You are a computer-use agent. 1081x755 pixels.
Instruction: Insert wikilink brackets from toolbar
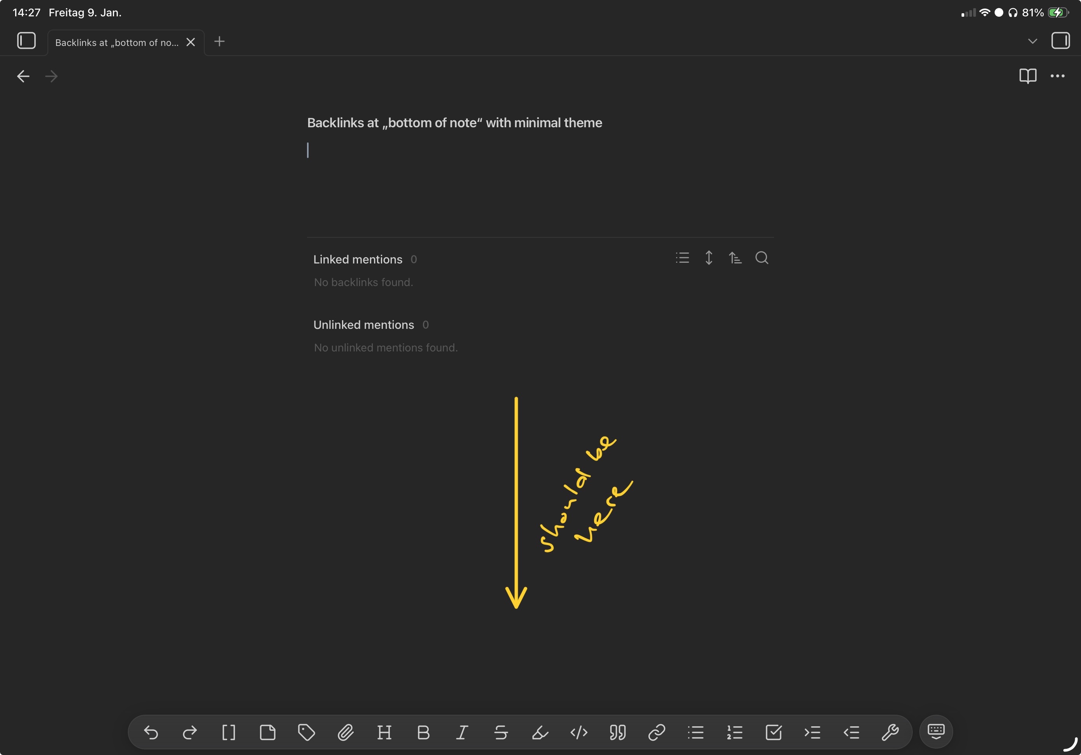pos(229,732)
